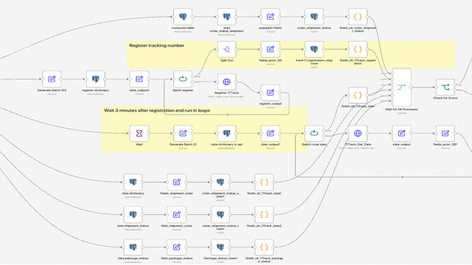
Task: Open the order_shipment_status_insert1 node
Action: [x=220, y=214]
